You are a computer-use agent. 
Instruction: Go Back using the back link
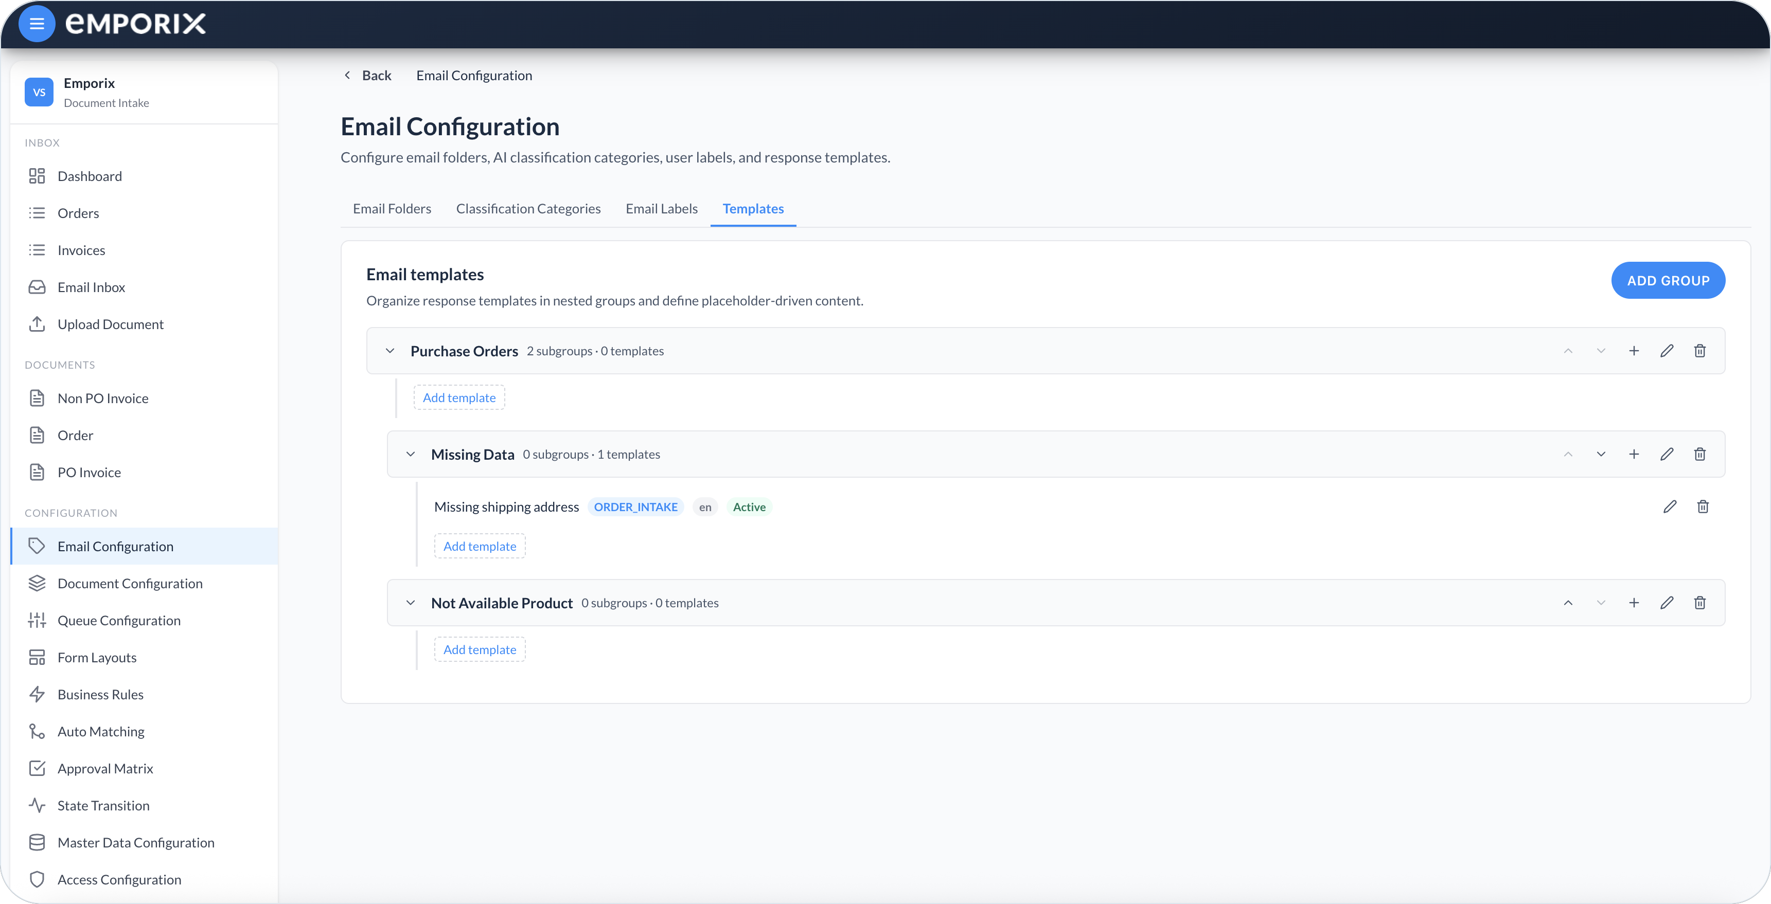[367, 76]
